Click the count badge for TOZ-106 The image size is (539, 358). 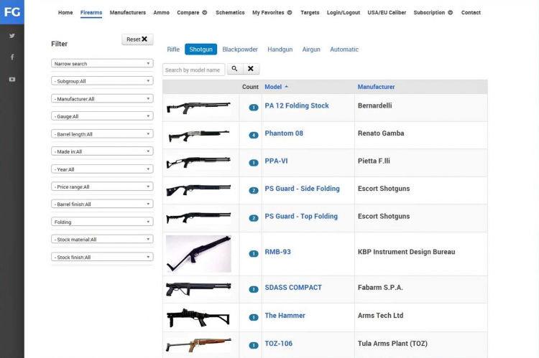[x=254, y=345]
